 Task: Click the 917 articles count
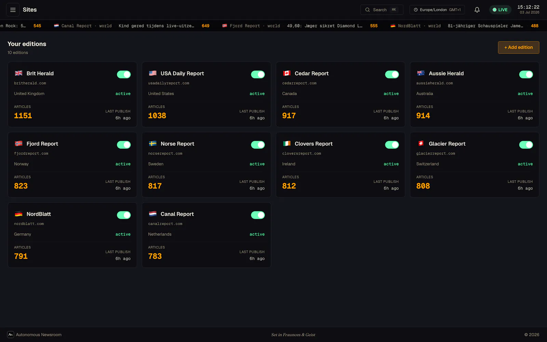[x=289, y=116]
